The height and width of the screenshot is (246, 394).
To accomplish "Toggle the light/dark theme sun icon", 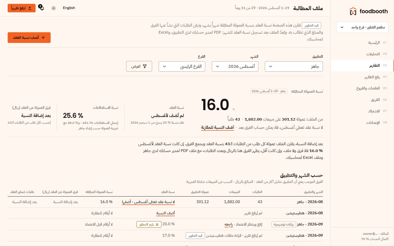I will click(54, 8).
